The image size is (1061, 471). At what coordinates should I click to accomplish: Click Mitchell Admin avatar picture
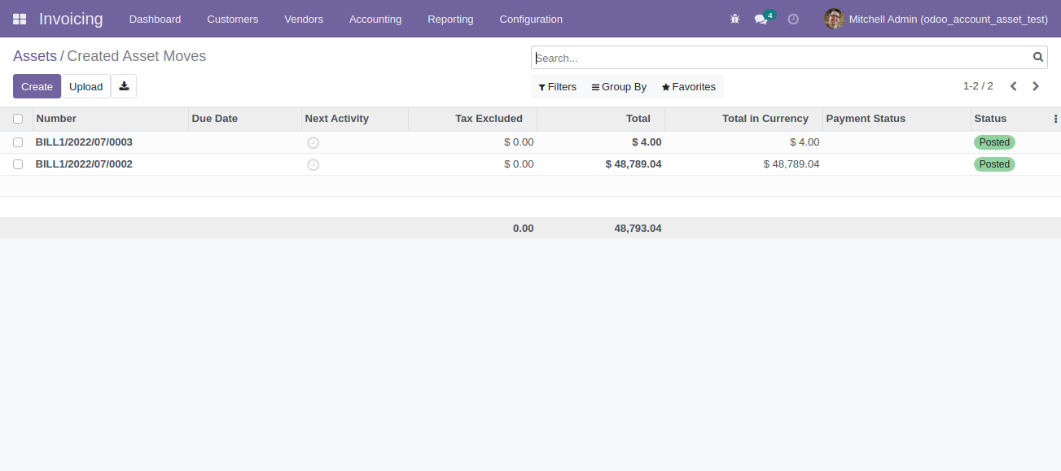pos(834,19)
